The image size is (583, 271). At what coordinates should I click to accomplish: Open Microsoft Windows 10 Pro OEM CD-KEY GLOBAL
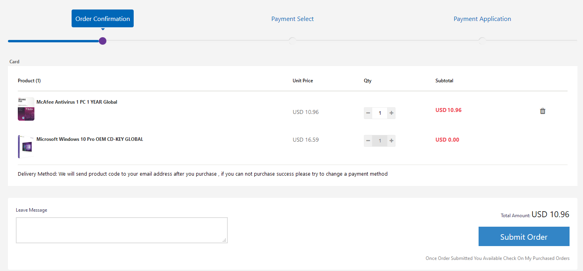(x=90, y=139)
